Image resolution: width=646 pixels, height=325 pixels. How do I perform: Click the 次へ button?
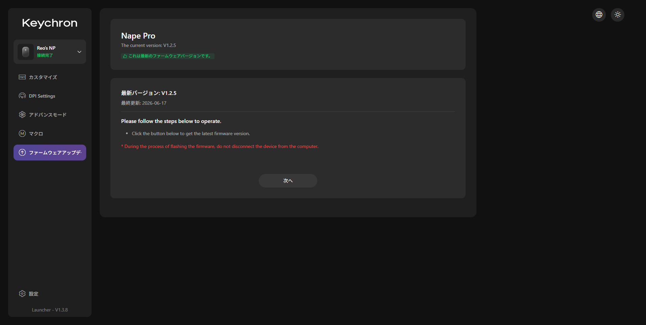(x=288, y=181)
